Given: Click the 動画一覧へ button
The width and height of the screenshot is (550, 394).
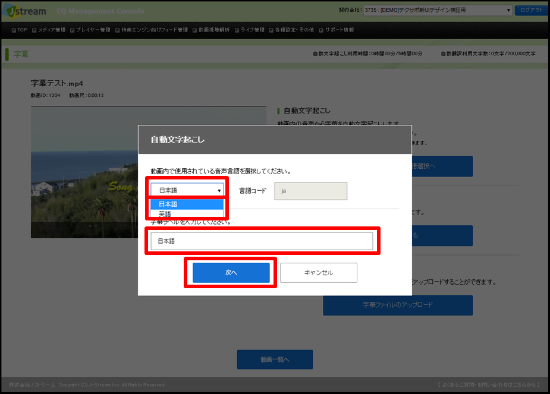Looking at the screenshot, I should [275, 360].
